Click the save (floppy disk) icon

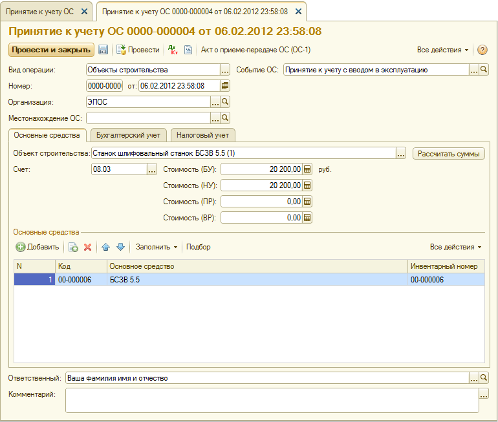pos(103,50)
